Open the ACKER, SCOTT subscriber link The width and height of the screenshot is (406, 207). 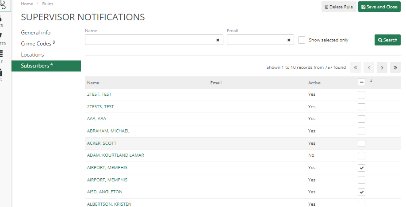(x=102, y=143)
